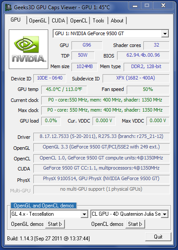Select the OpenCL tab

tap(78, 21)
